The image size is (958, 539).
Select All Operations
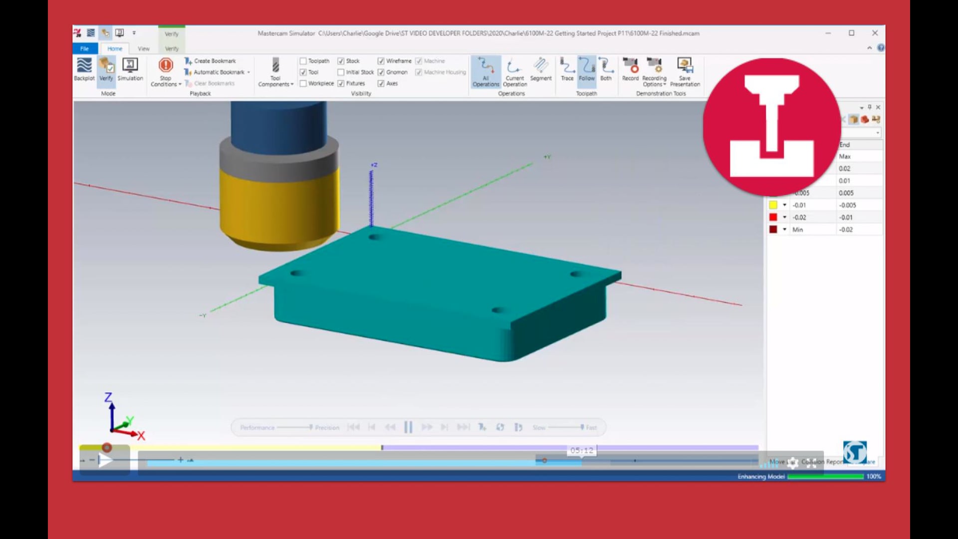485,72
